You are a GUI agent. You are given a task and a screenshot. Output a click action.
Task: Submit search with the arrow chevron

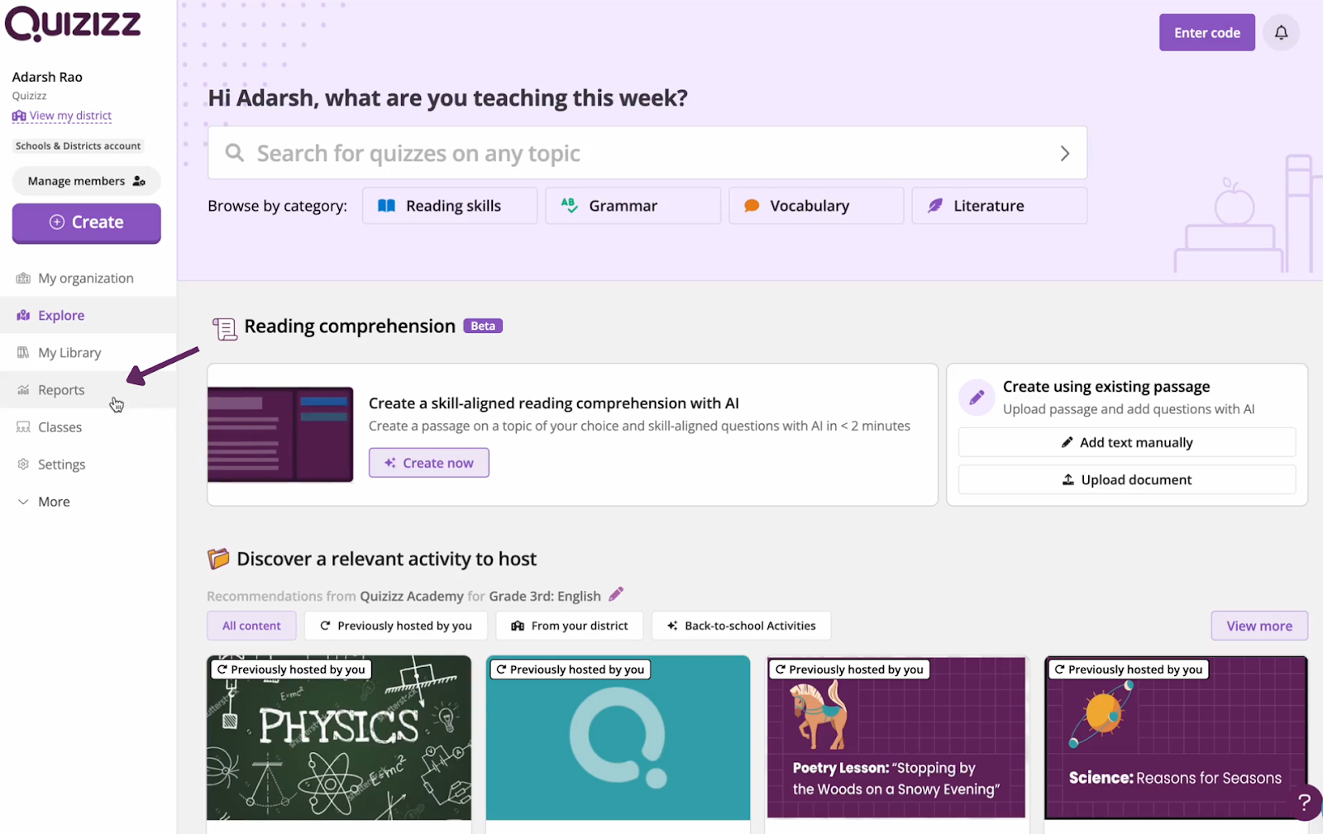[1064, 153]
